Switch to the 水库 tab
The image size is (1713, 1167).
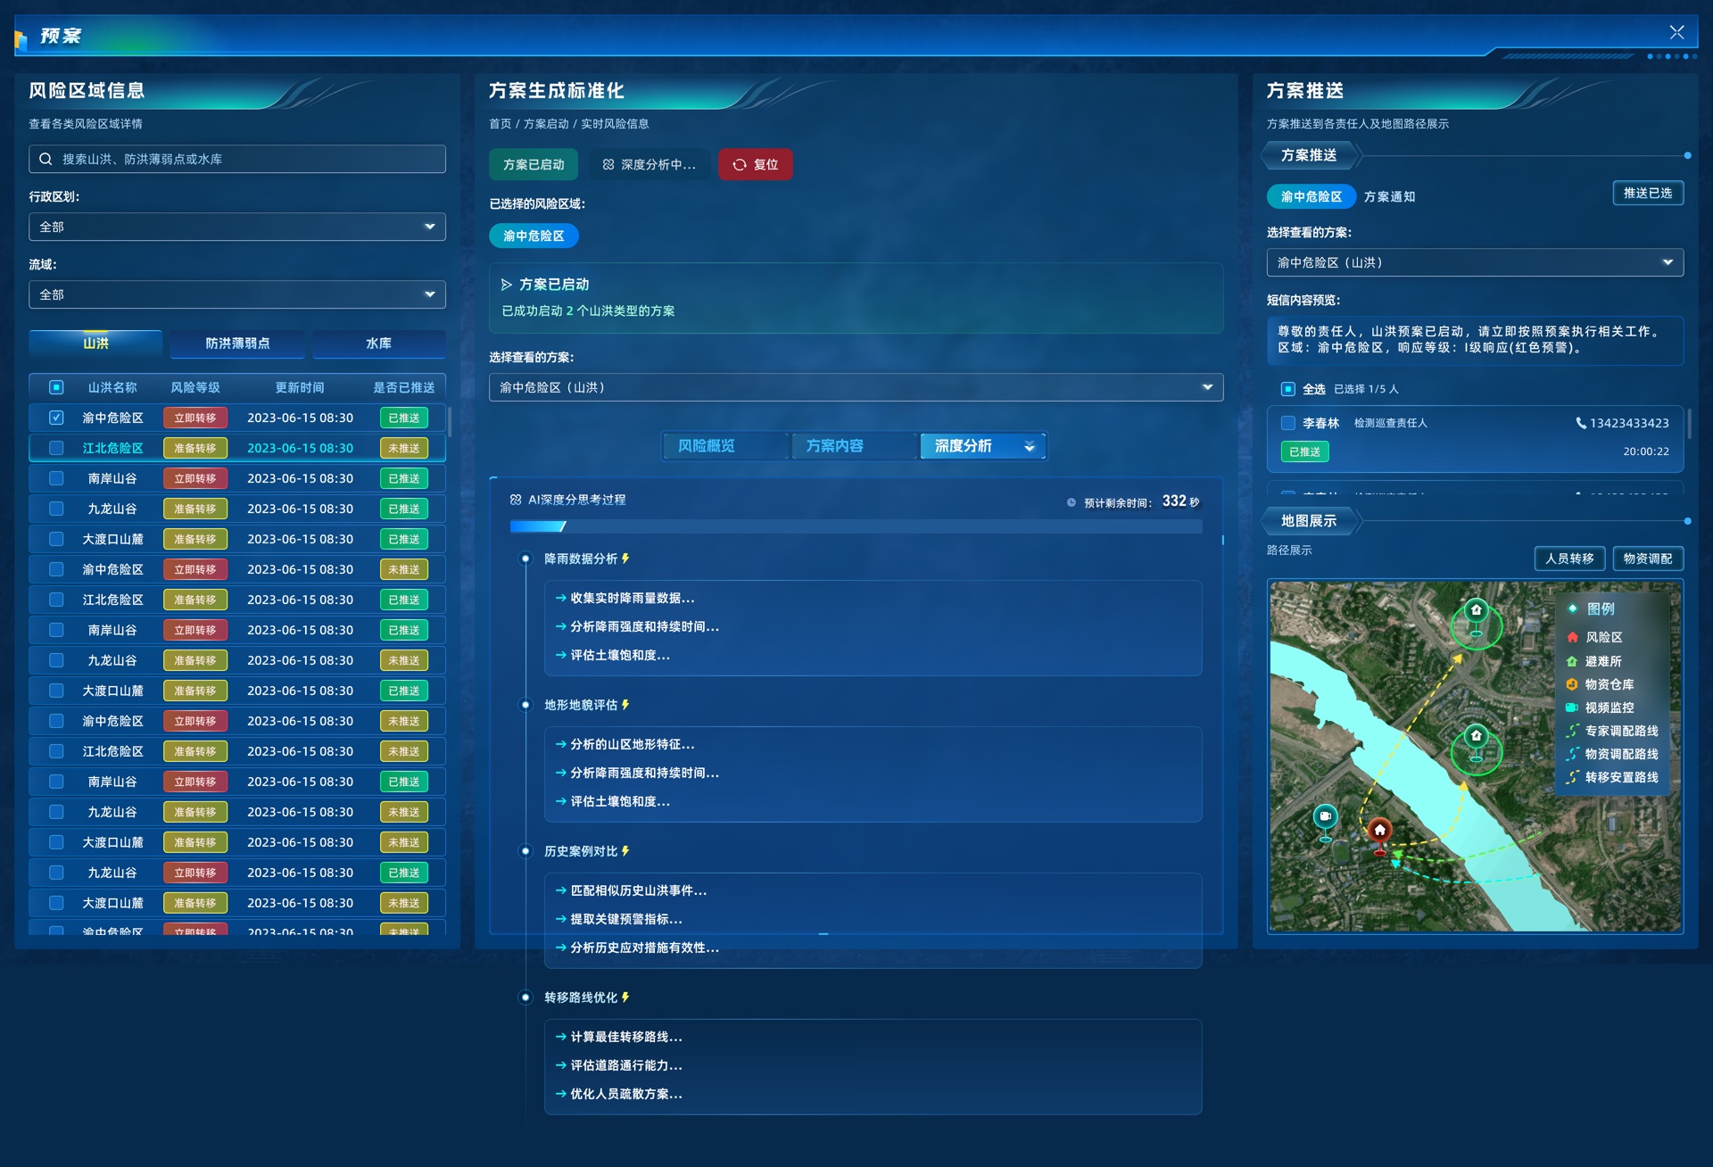379,343
